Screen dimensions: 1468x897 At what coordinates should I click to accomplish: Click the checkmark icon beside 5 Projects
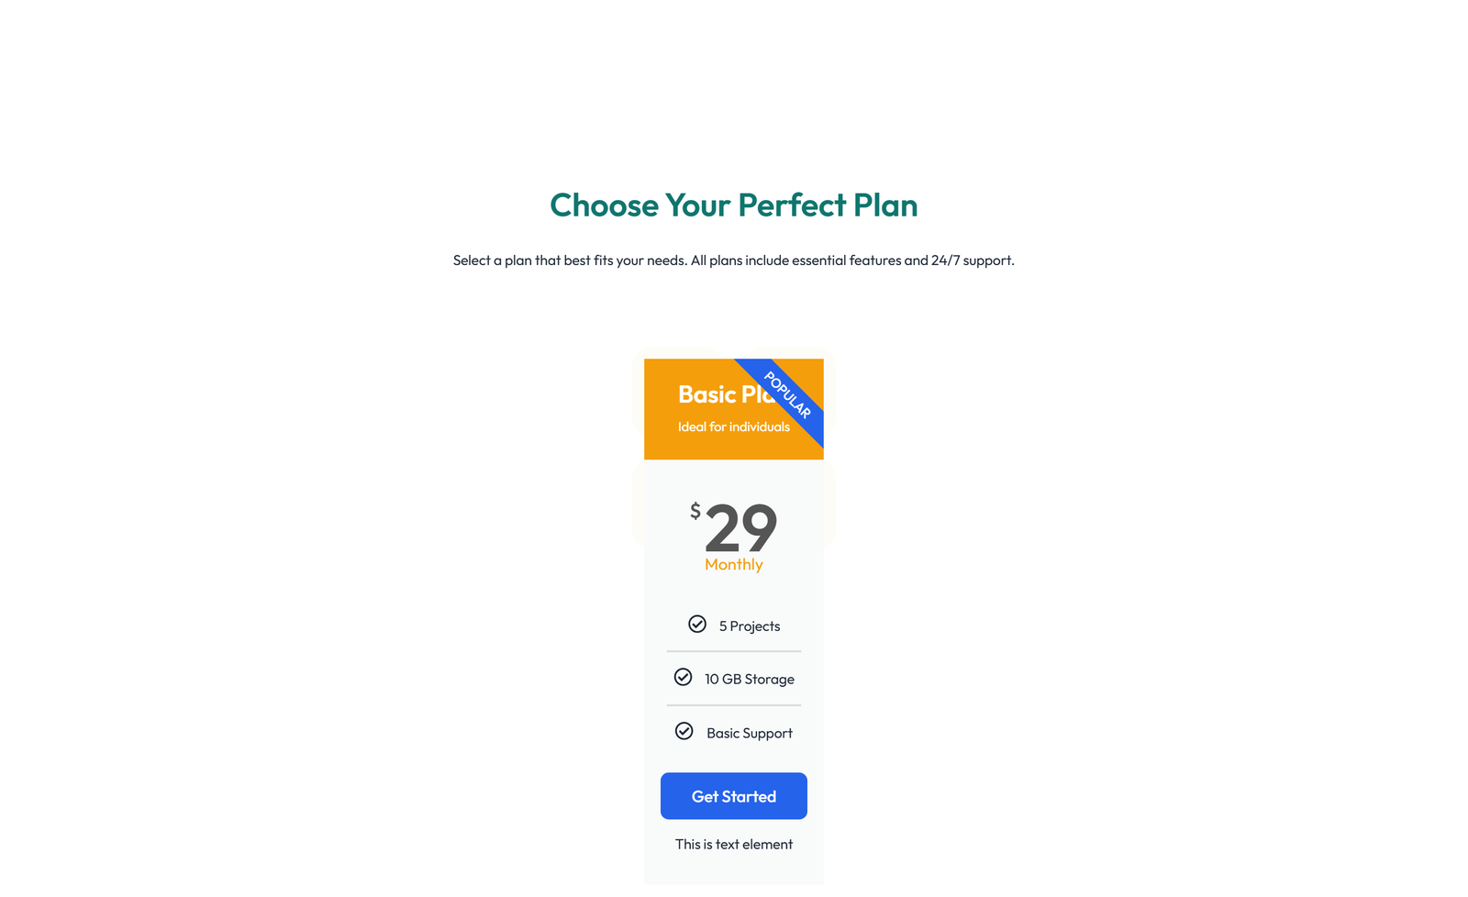click(697, 624)
